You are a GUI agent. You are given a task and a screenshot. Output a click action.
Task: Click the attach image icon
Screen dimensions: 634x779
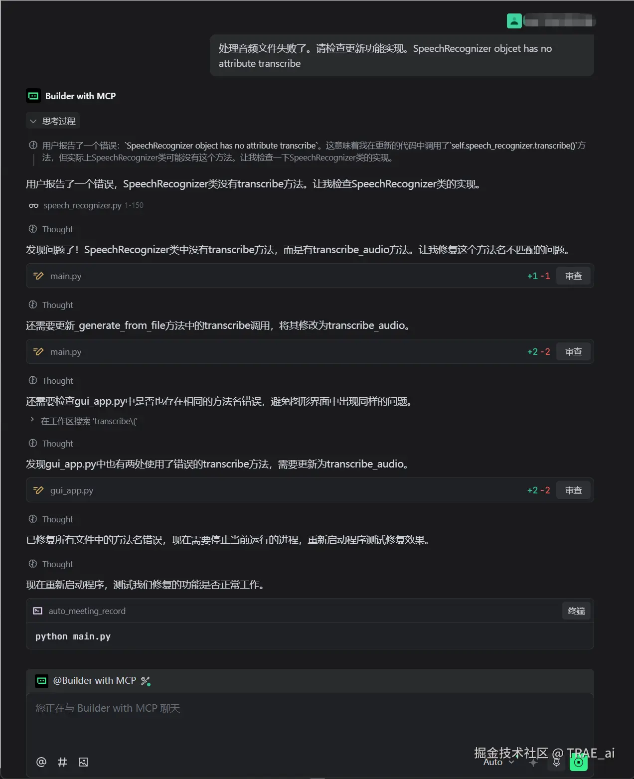(83, 762)
